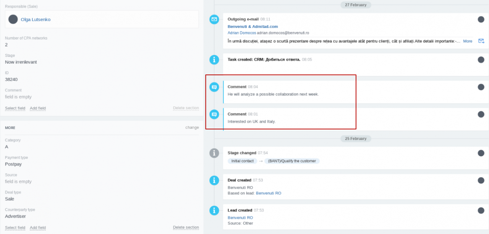Click Delete section above the MORE section
Screen dimensions: 489x234
186,108
